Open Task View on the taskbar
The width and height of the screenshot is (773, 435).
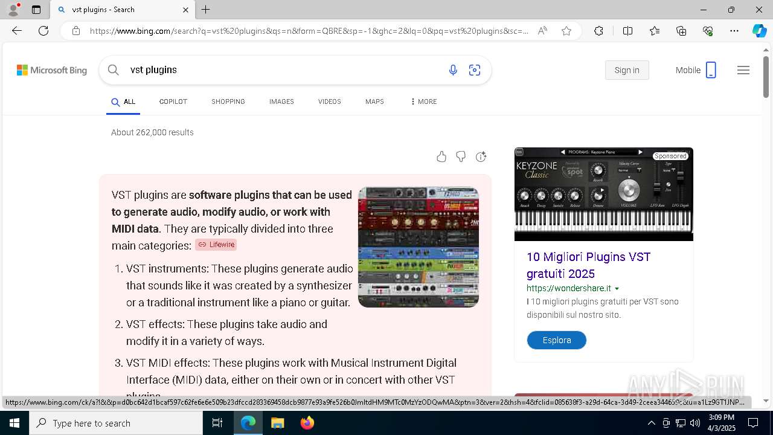pos(217,423)
